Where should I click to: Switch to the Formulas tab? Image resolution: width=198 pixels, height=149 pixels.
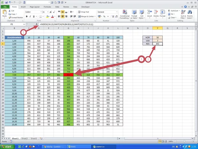coord(47,7)
